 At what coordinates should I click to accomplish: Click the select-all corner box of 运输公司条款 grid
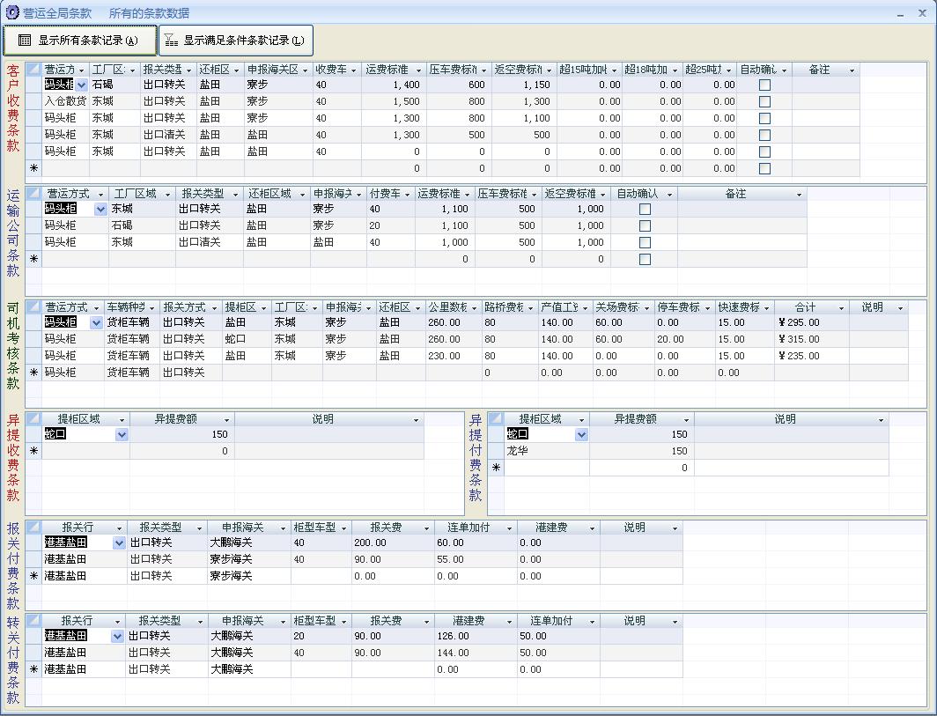[33, 194]
